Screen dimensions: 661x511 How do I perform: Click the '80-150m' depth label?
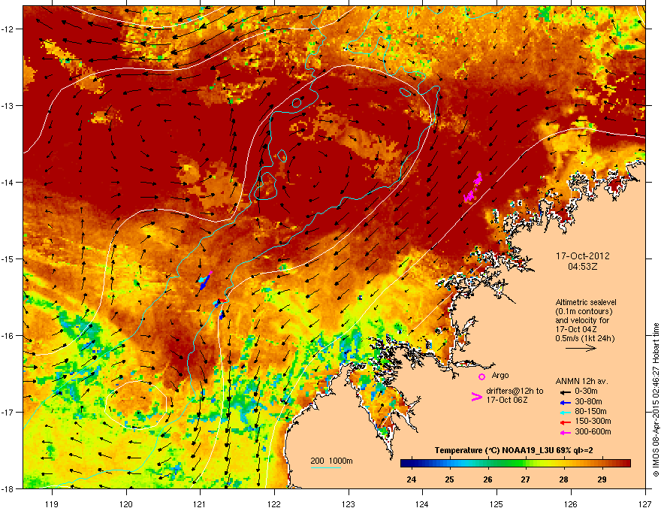click(590, 412)
